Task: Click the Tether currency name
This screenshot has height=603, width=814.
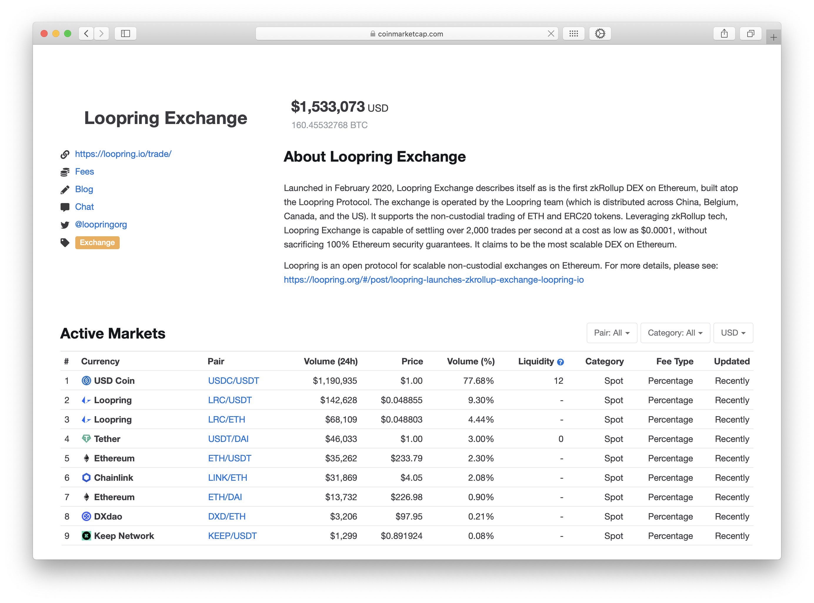Action: [x=107, y=439]
